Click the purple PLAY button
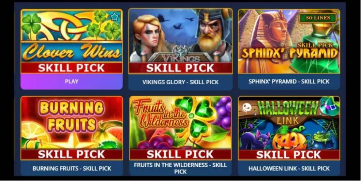 pos(72,81)
